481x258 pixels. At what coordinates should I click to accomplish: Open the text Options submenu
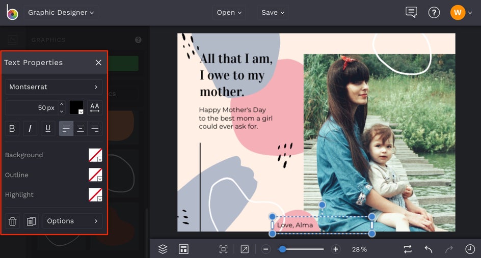72,221
